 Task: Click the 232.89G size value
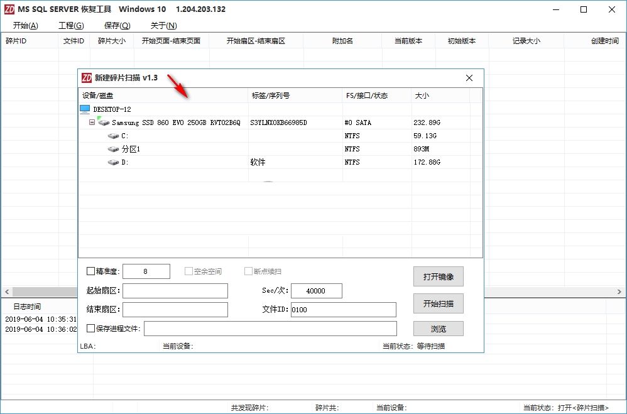[x=427, y=123]
